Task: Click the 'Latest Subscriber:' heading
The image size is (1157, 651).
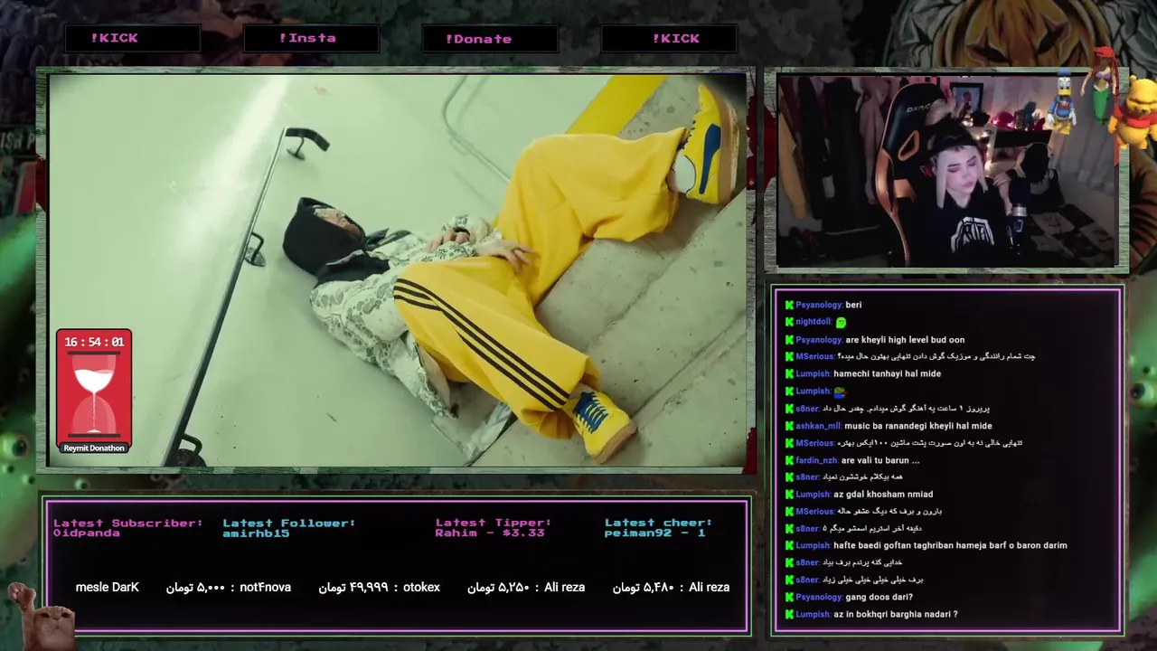Action: tap(128, 523)
